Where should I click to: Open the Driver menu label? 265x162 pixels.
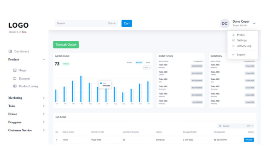coord(13,114)
